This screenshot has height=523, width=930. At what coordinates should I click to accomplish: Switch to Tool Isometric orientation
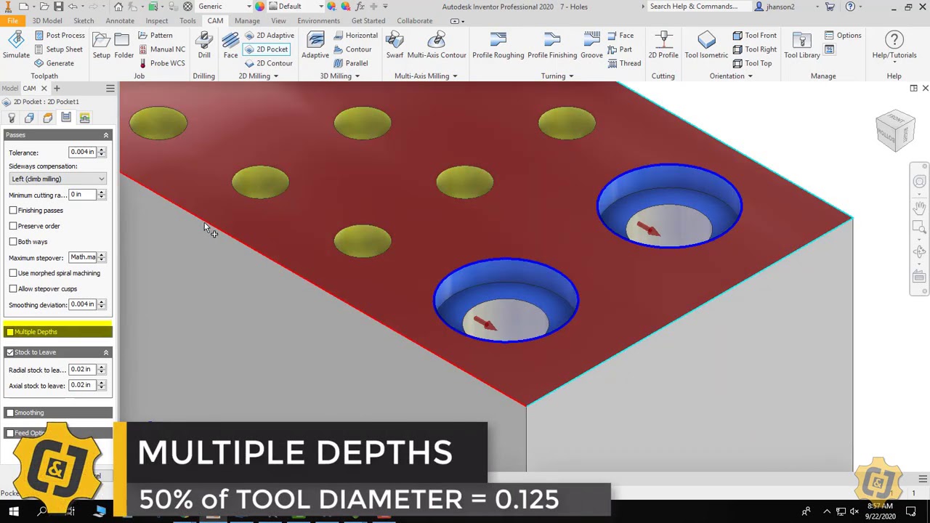706,46
